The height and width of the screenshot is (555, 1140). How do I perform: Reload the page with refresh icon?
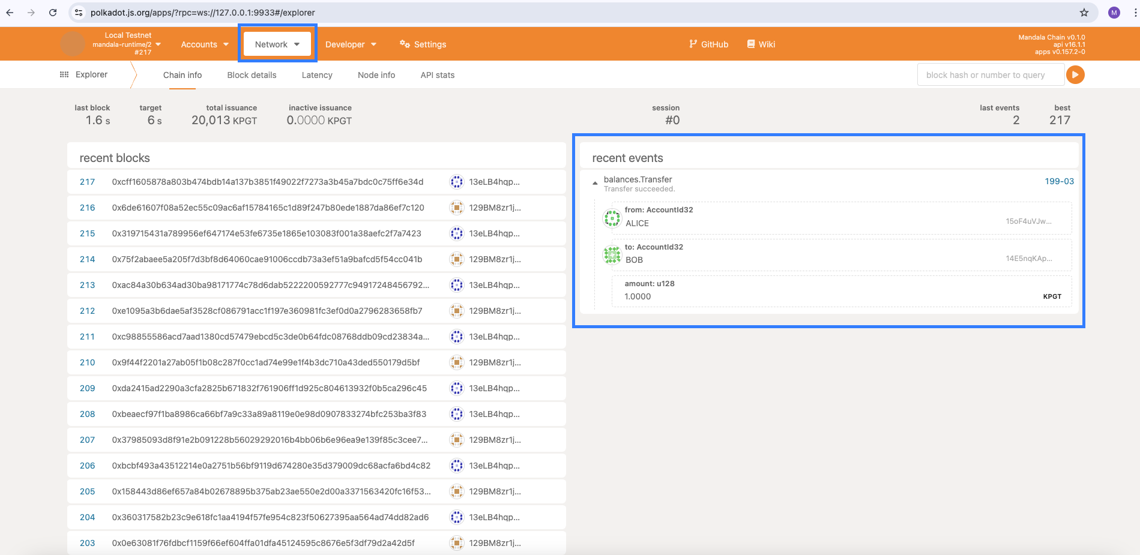tap(53, 13)
